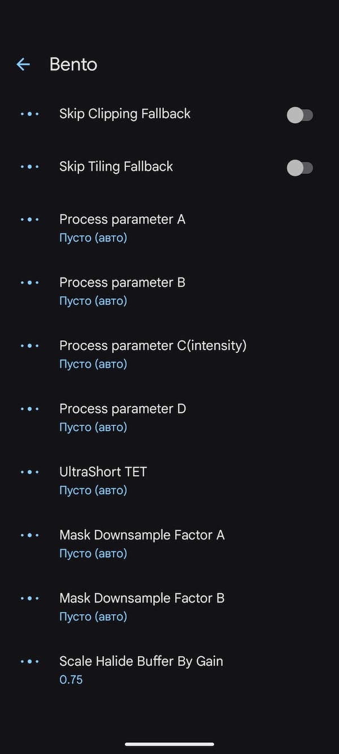The width and height of the screenshot is (339, 754).
Task: Tap the Process parameter C(intensity) auto value
Action: pyautogui.click(x=93, y=364)
